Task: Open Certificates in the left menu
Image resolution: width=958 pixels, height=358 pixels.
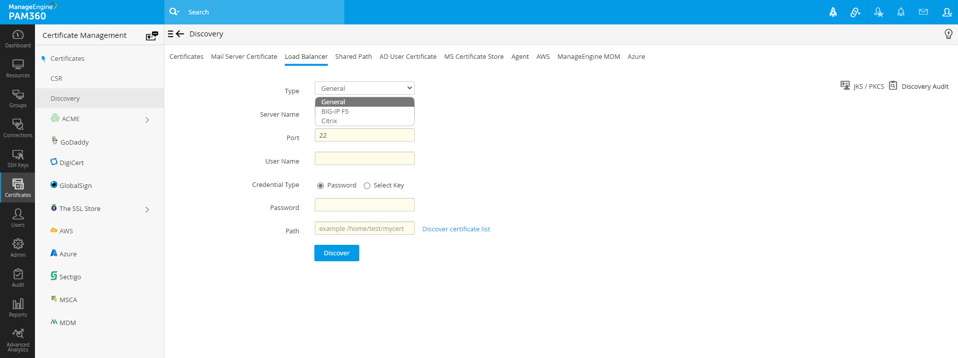Action: pos(67,58)
